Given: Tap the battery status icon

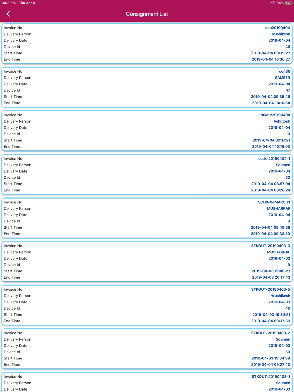Looking at the screenshot, I should (x=288, y=3).
